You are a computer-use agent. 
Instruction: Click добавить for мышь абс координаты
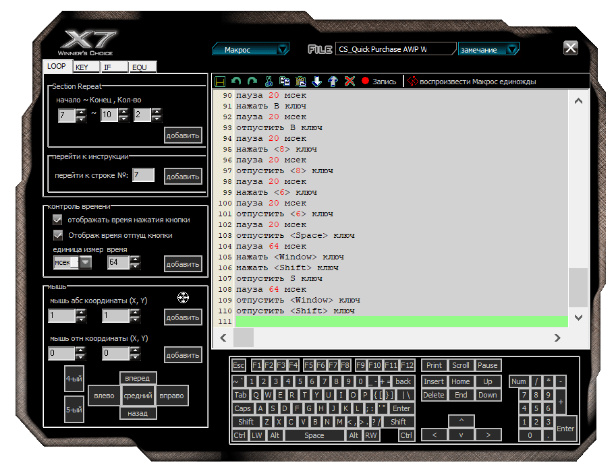point(183,317)
